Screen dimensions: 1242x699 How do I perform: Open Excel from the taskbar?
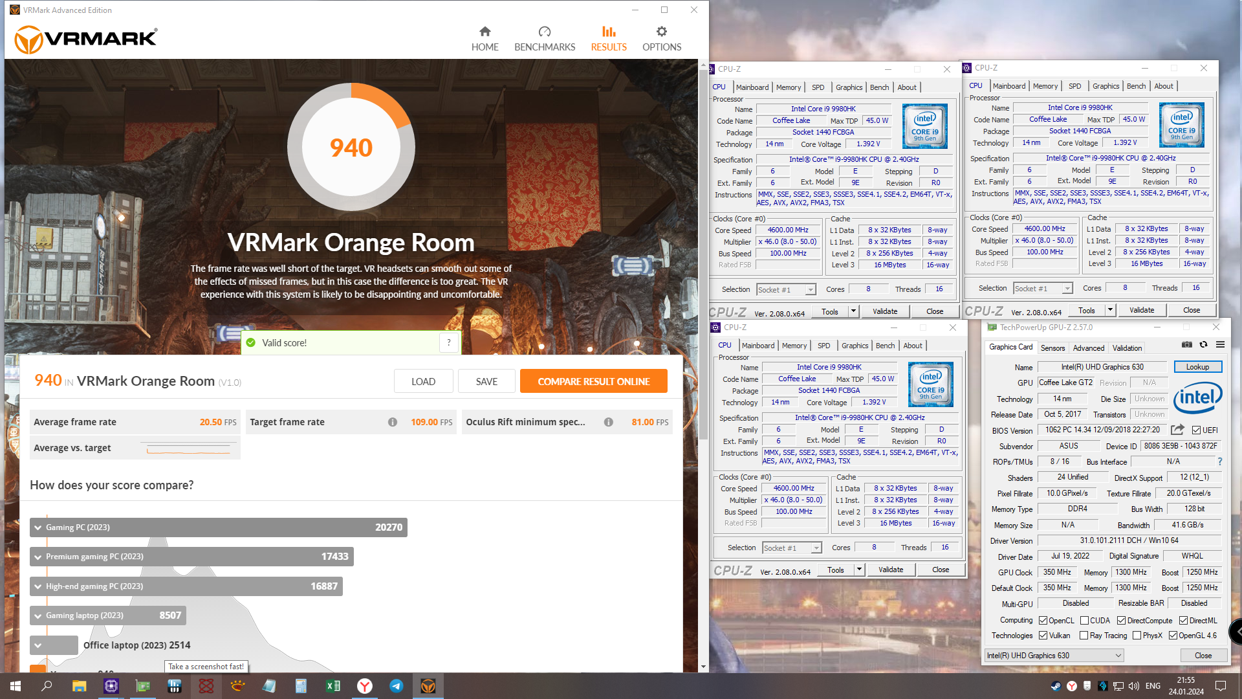(x=333, y=686)
